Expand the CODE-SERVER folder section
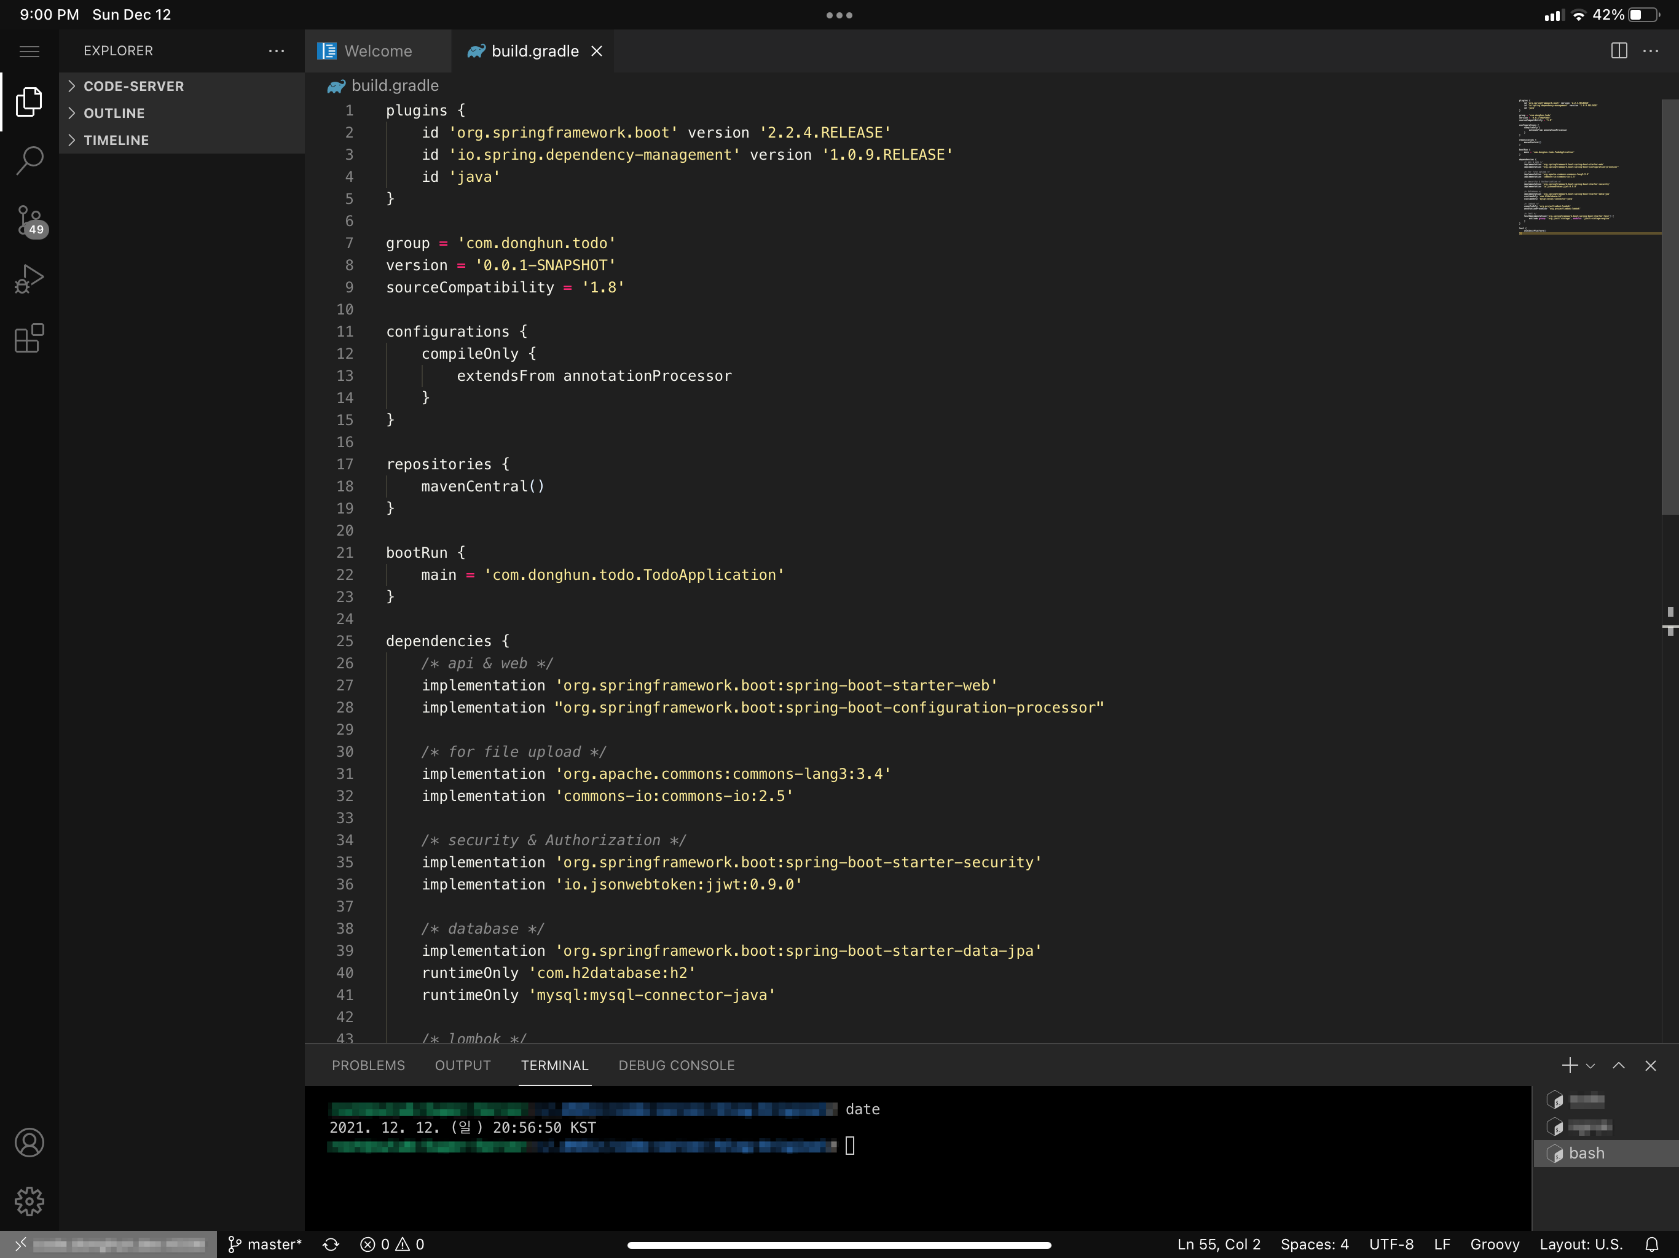1679x1258 pixels. click(182, 86)
